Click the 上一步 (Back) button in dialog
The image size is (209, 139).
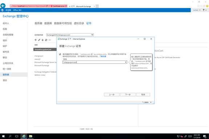tap(111, 94)
